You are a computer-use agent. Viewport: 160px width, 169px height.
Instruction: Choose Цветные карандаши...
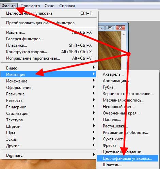(x=128, y=152)
